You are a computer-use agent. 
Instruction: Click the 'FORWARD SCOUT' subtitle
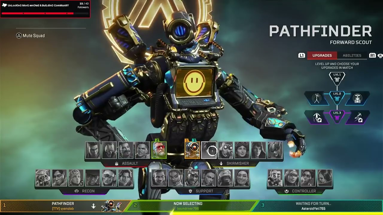[x=351, y=42]
